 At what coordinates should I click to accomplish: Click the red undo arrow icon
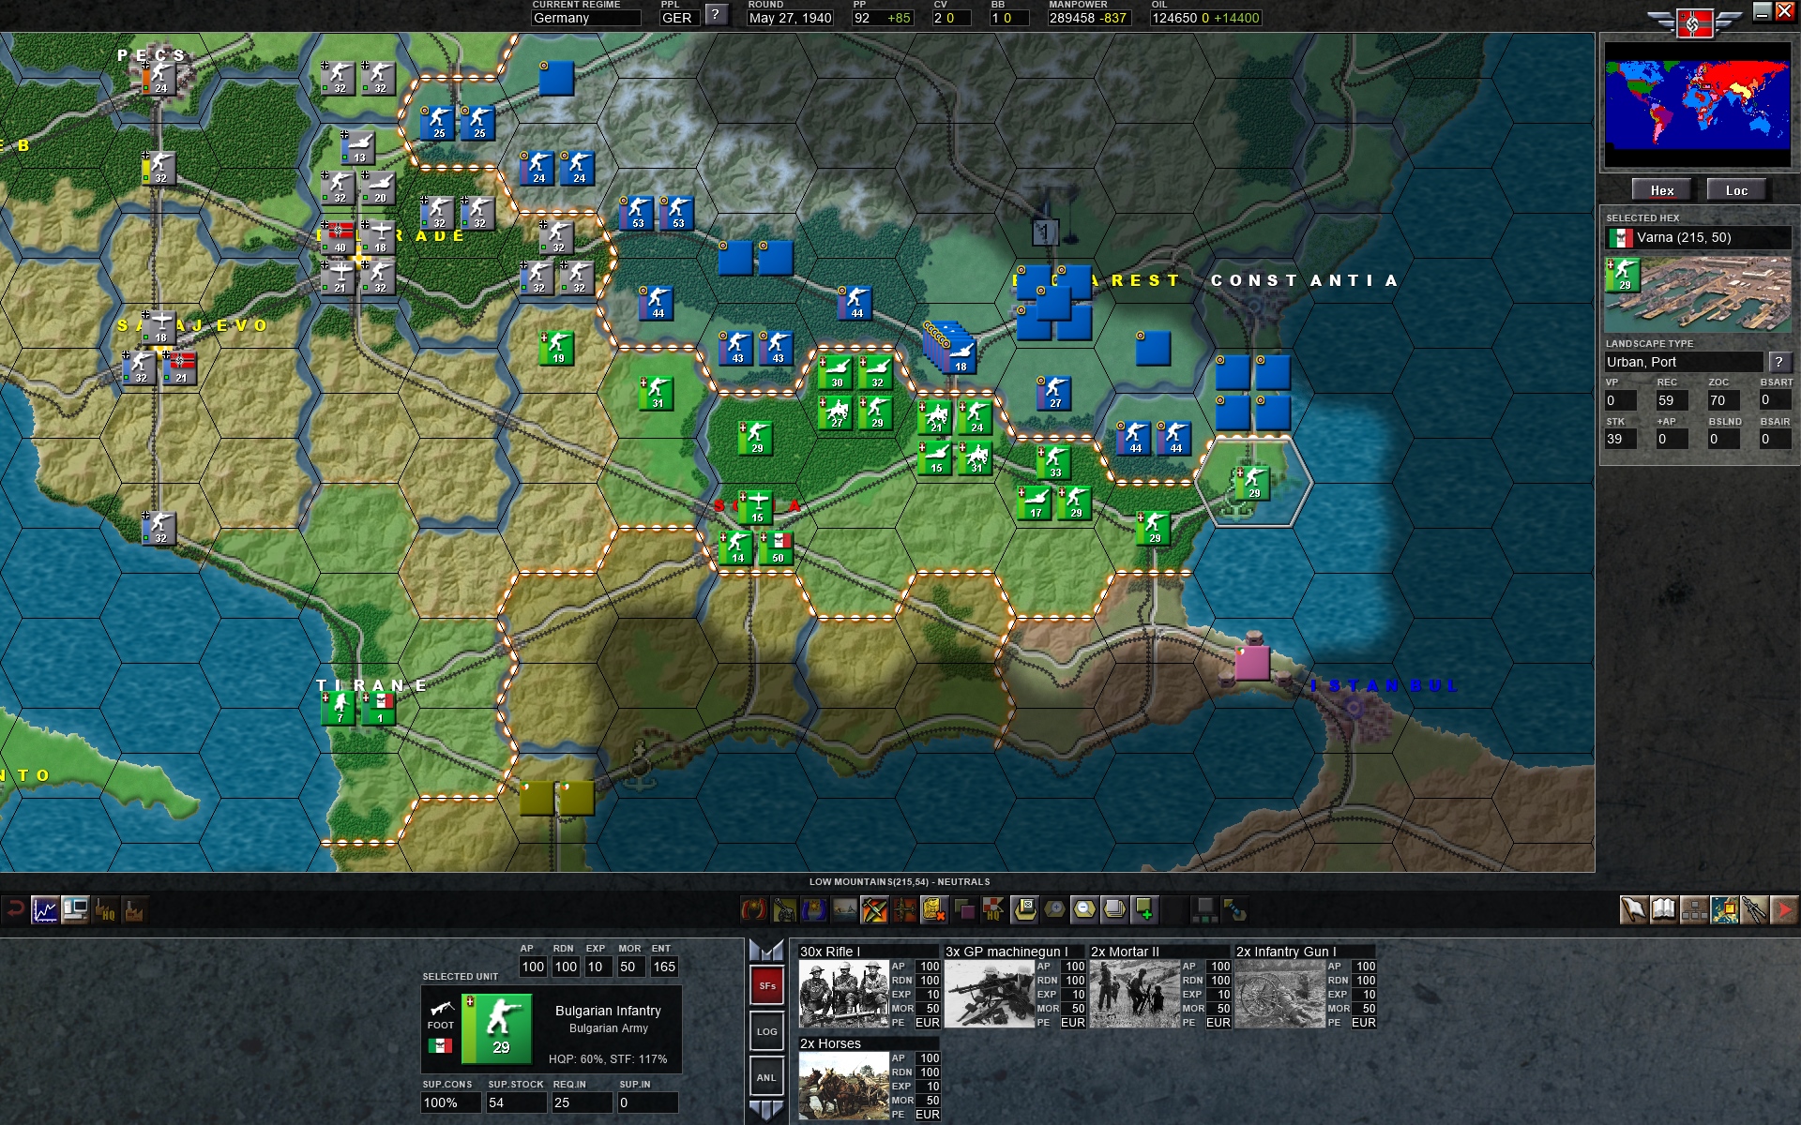click(x=15, y=909)
